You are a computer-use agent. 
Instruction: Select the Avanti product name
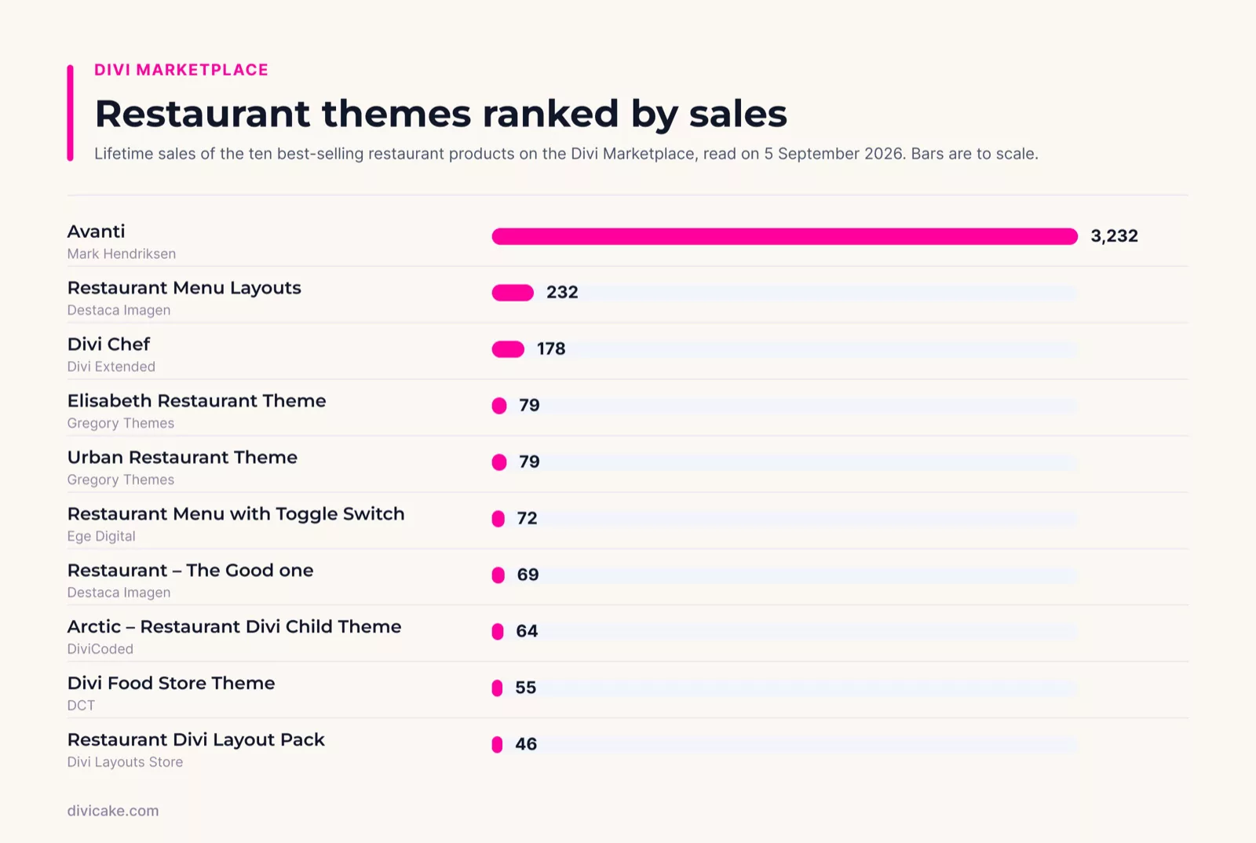point(96,232)
